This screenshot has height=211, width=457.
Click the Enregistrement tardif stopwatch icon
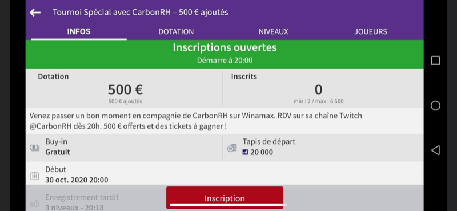34,204
